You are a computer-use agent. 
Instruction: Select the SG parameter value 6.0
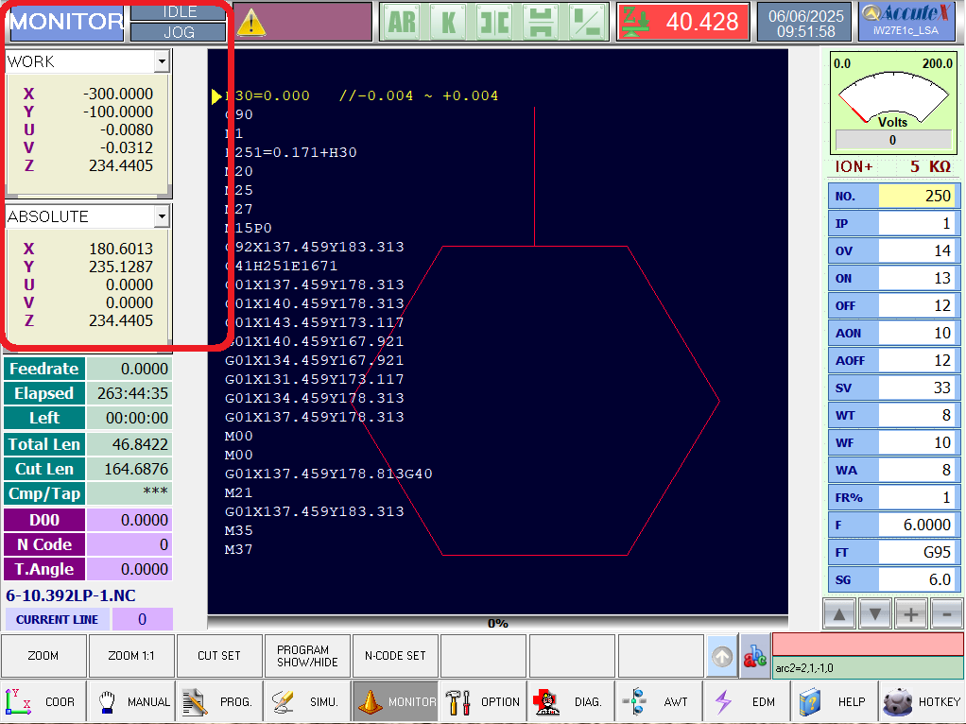(x=916, y=579)
